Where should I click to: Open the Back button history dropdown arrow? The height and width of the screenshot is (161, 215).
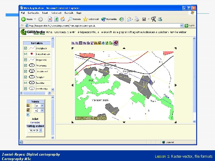point(35,19)
